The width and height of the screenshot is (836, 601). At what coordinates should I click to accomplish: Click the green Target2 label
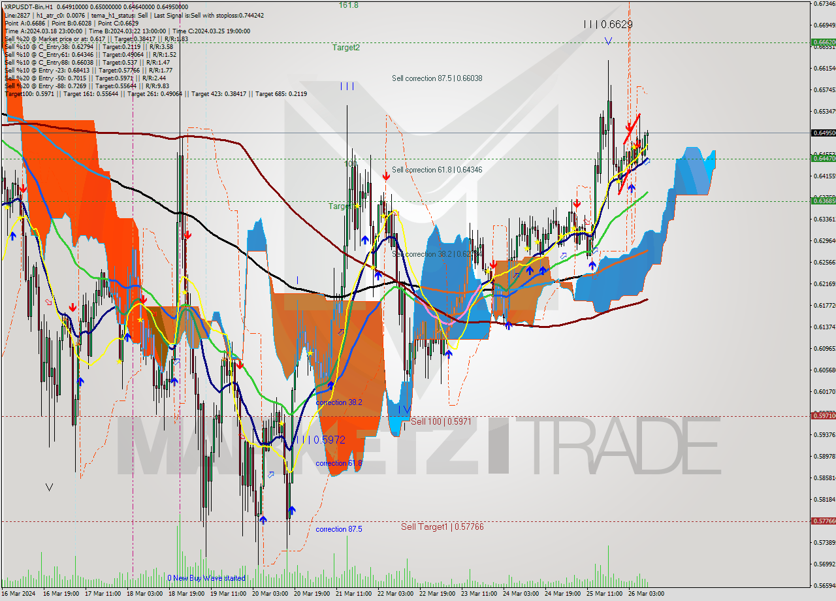click(x=346, y=48)
